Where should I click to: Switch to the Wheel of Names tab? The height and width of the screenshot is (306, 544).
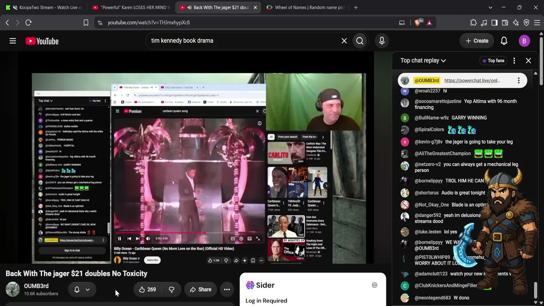point(306,8)
